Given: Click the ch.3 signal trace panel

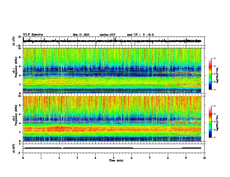Looking at the screenshot, I should tap(114, 148).
